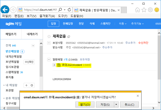Open 받은메일함 inbox folder
The height and width of the screenshot is (110, 161).
pyautogui.click(x=13, y=51)
